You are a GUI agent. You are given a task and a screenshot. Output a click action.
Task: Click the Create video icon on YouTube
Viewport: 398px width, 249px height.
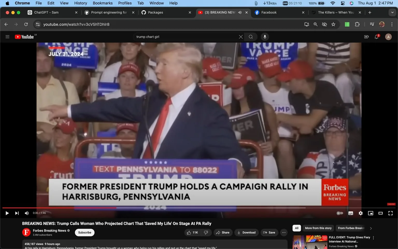[366, 37]
